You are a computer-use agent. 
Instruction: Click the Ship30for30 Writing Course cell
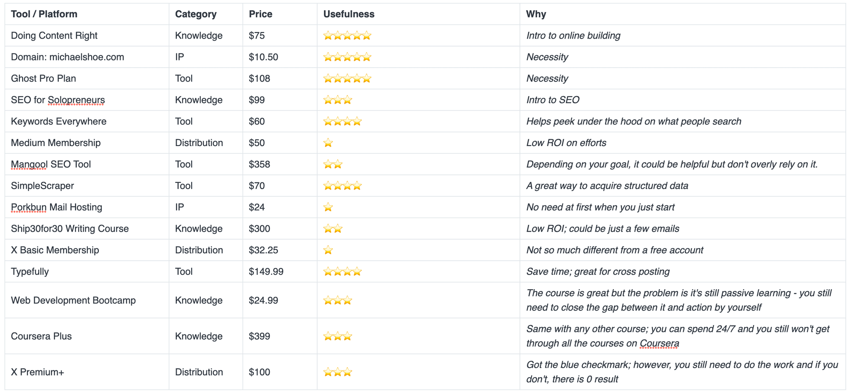[x=70, y=229]
